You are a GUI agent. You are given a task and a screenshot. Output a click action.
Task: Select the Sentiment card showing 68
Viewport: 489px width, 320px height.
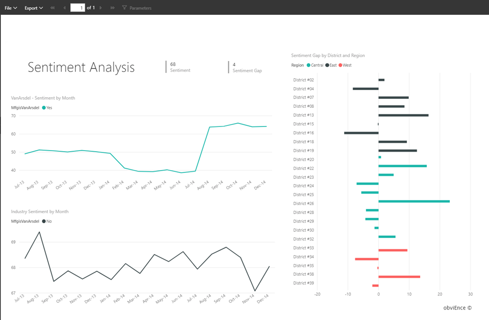pyautogui.click(x=180, y=67)
